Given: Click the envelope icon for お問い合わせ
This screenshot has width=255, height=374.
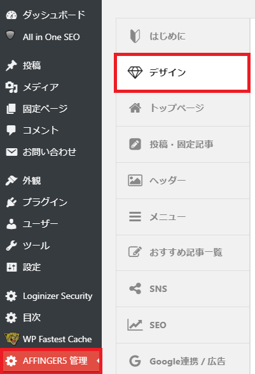Looking at the screenshot, I should (x=11, y=152).
